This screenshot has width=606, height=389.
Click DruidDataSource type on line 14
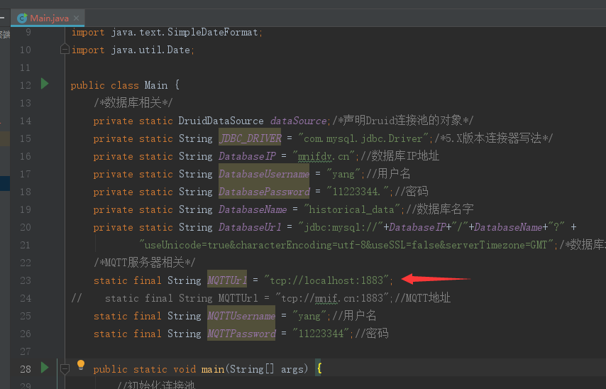coord(221,121)
